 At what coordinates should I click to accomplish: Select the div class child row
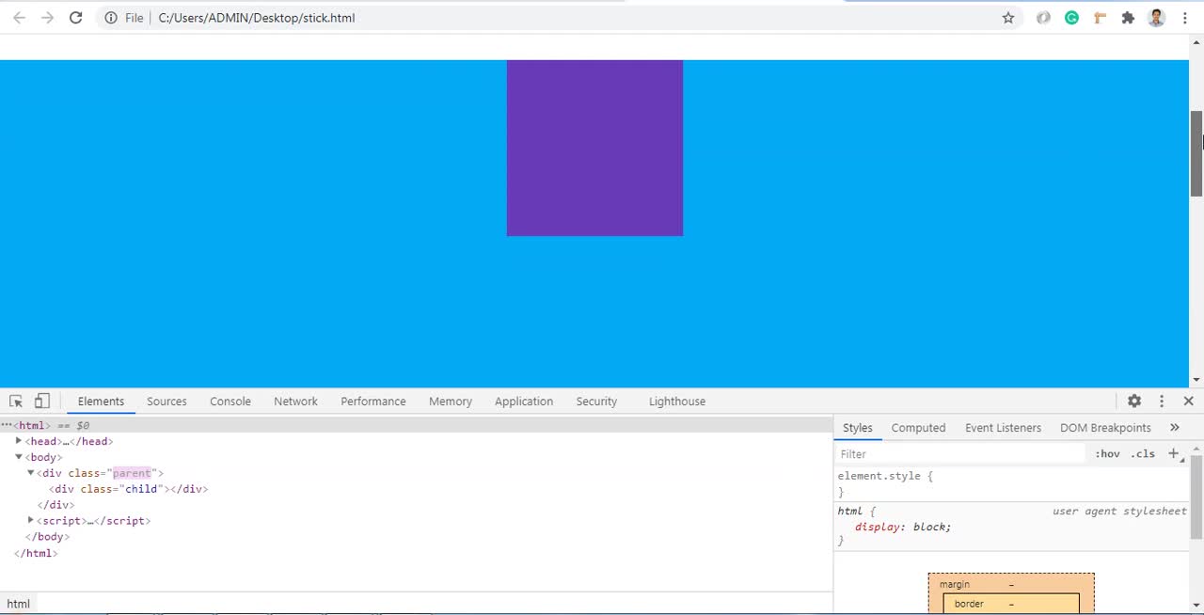tap(416, 489)
